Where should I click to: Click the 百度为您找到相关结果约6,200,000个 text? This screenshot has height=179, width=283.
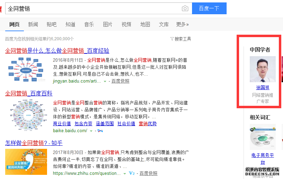pos(39,39)
